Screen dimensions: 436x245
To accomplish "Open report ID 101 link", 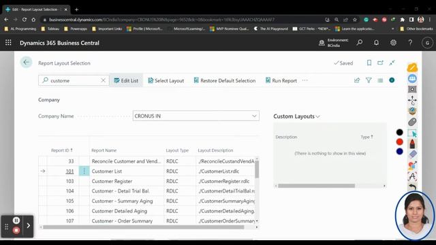I will click(69, 171).
